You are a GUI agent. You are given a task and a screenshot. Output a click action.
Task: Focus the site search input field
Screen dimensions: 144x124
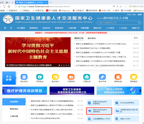[x=117, y=23]
